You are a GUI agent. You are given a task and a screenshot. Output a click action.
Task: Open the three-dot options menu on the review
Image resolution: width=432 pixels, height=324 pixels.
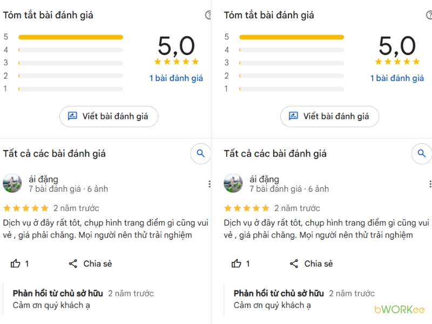[210, 184]
